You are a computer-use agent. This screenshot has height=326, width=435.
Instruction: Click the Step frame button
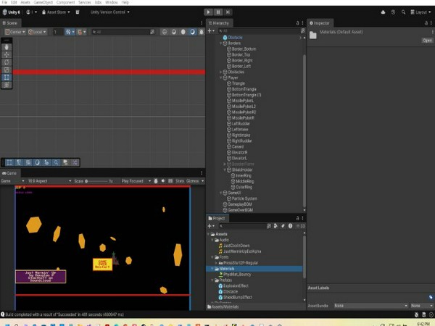(x=227, y=12)
